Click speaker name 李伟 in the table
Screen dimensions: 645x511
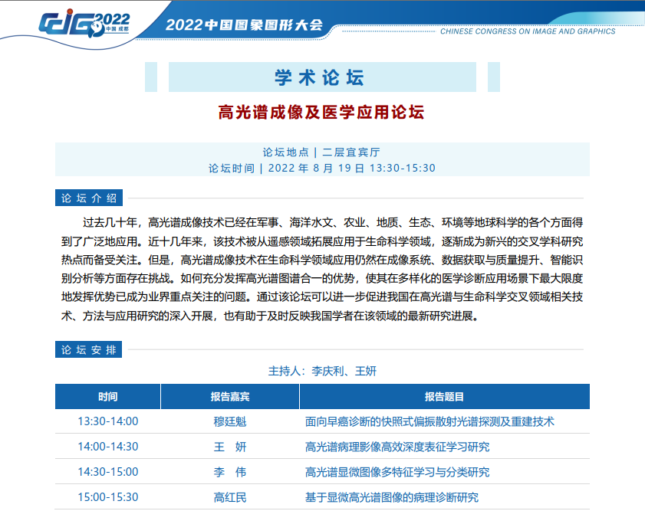[x=230, y=472]
